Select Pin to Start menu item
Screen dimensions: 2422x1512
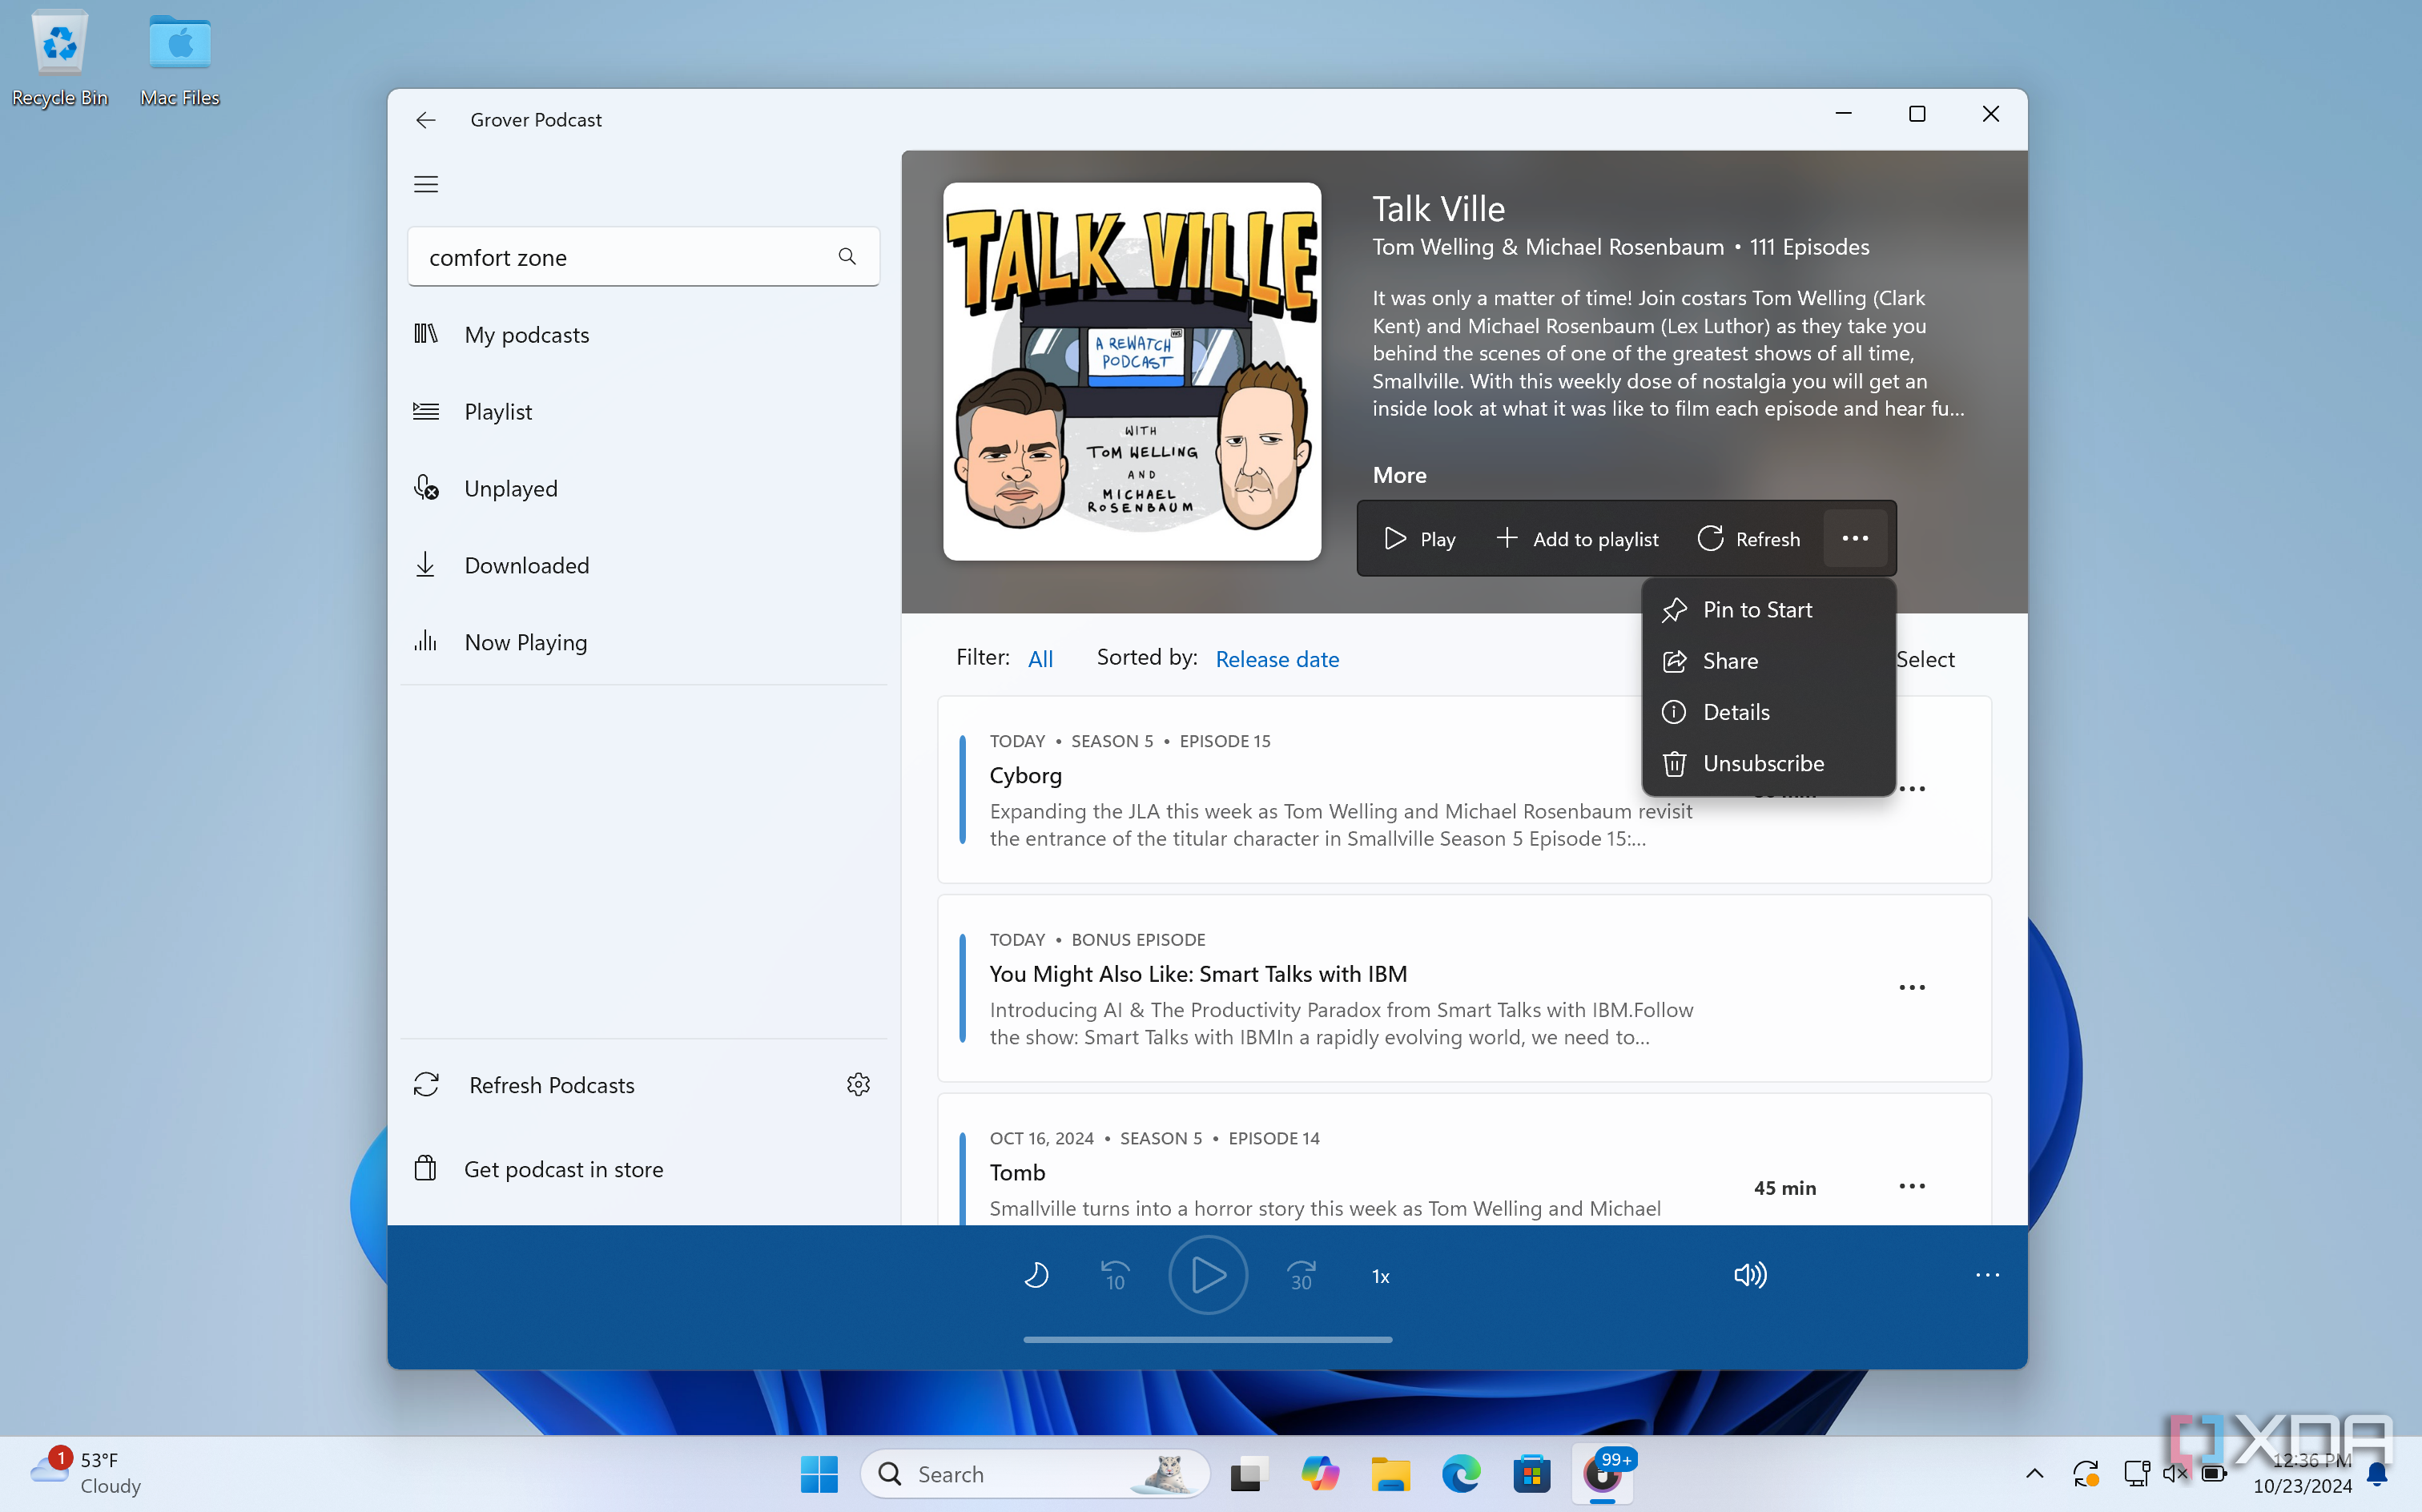coord(1768,610)
